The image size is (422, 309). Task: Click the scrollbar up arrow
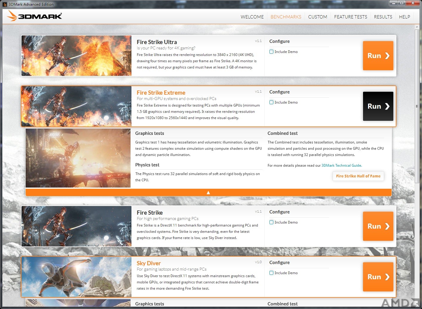417,27
